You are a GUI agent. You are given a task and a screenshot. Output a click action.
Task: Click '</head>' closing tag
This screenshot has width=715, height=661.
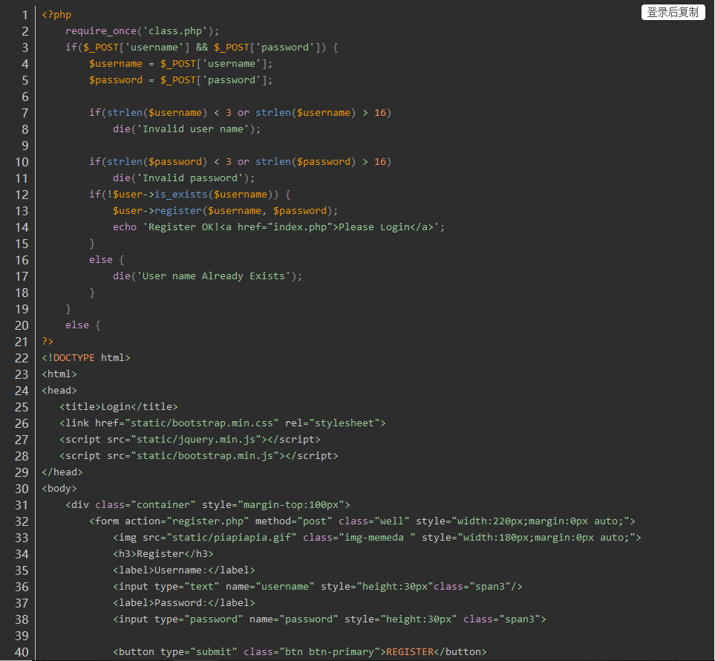pyautogui.click(x=62, y=472)
